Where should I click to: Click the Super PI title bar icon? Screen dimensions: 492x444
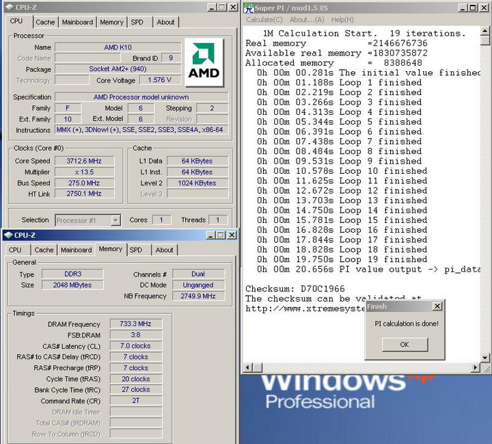249,8
